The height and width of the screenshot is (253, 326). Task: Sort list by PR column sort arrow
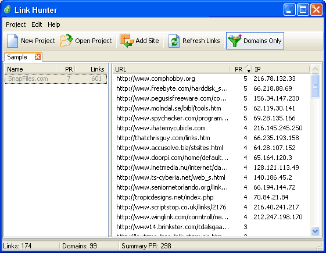point(248,69)
